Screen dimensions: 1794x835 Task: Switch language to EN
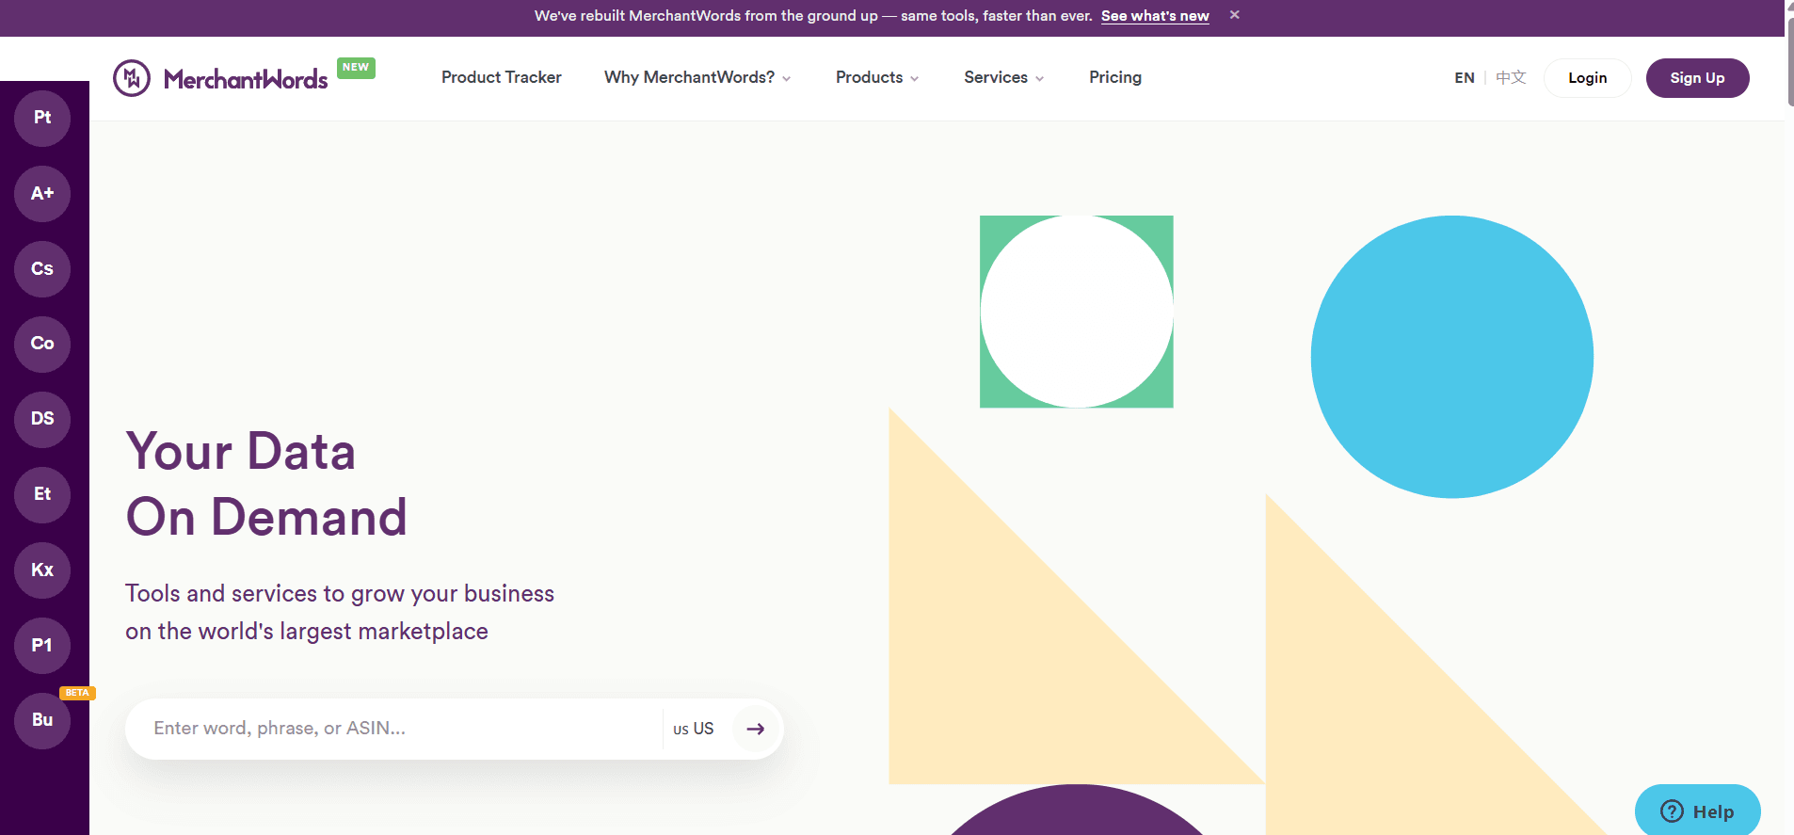(1465, 78)
